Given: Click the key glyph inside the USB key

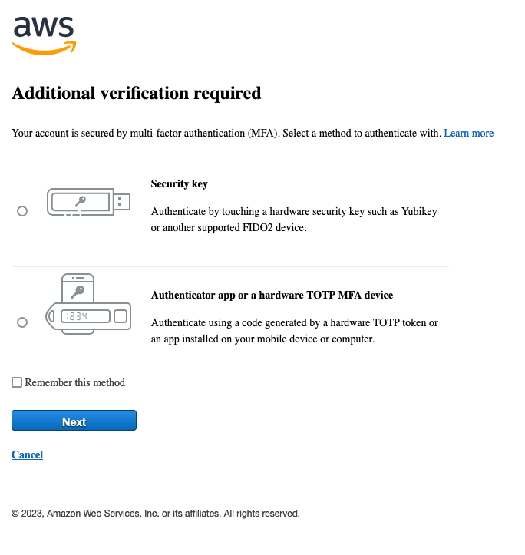Looking at the screenshot, I should [x=81, y=201].
